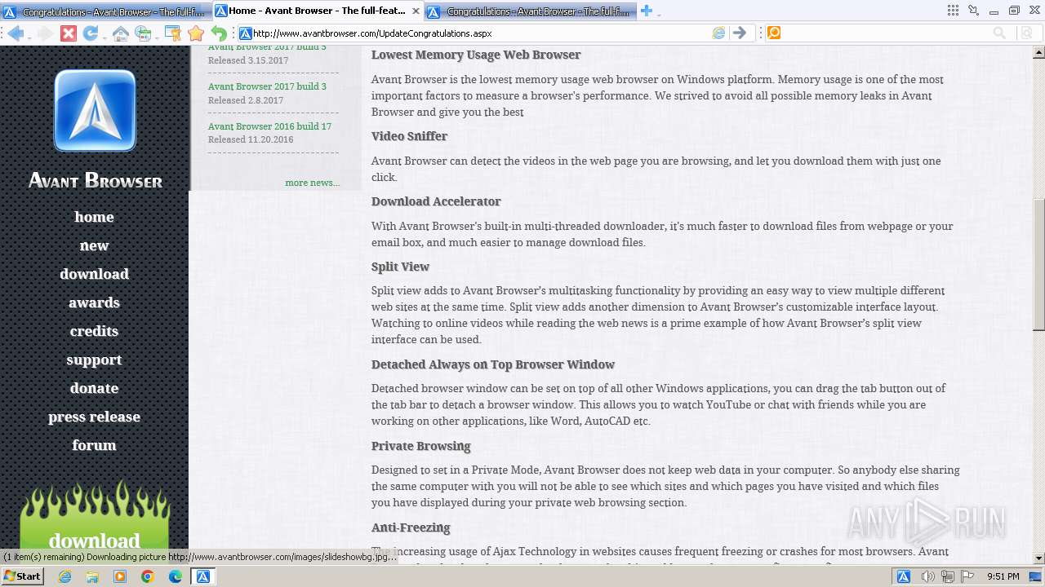1045x587 pixels.
Task: Reload the page with Refresh icon
Action: tap(90, 33)
